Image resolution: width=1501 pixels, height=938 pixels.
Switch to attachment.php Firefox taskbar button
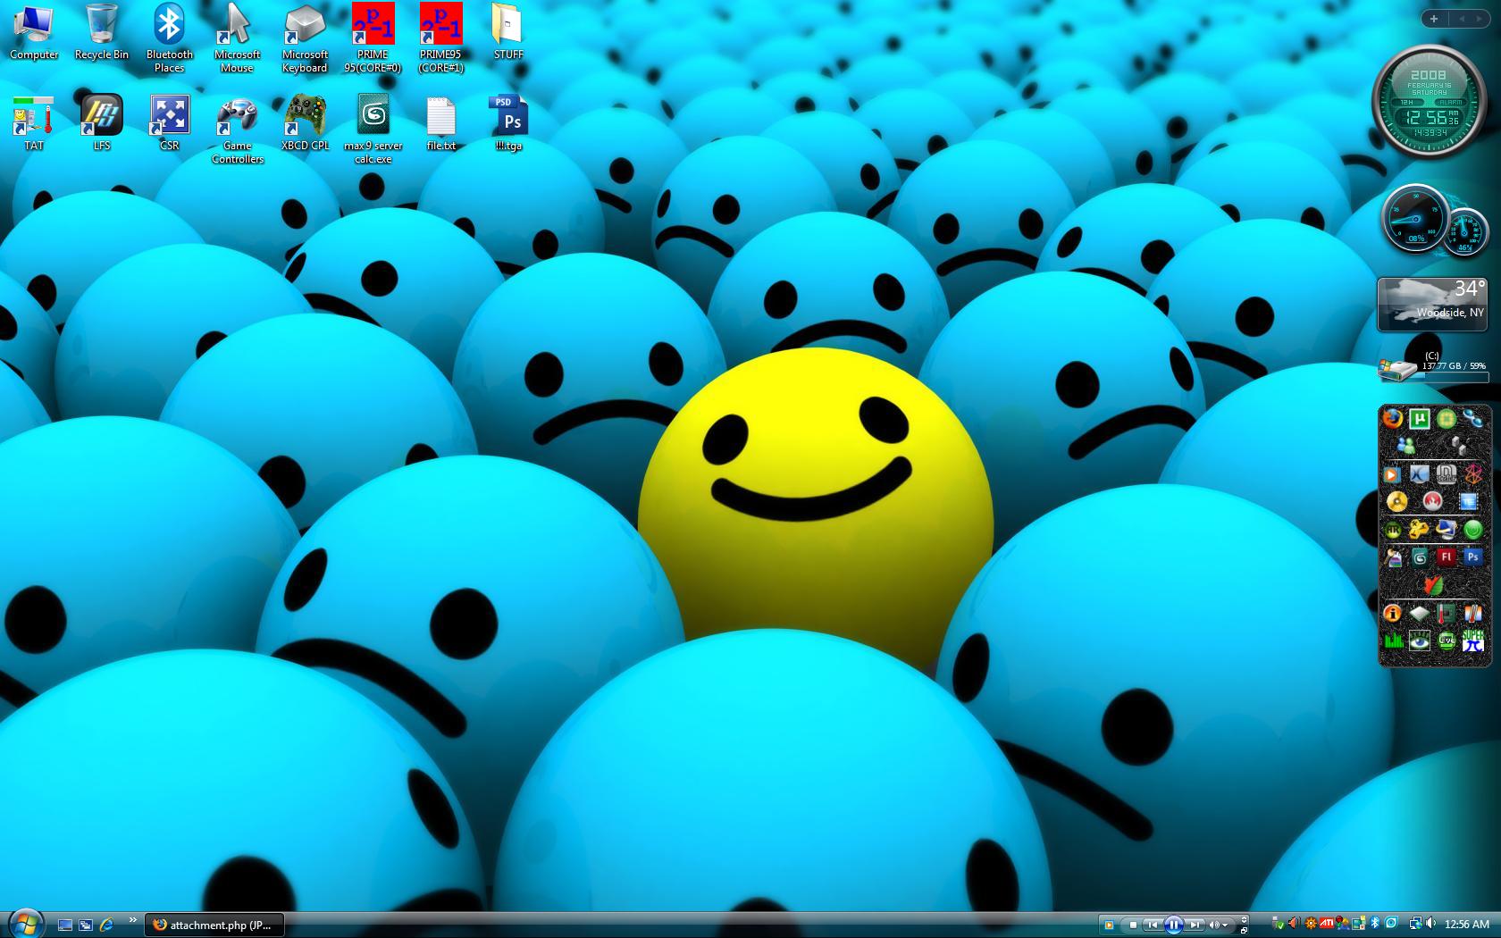[x=213, y=925]
